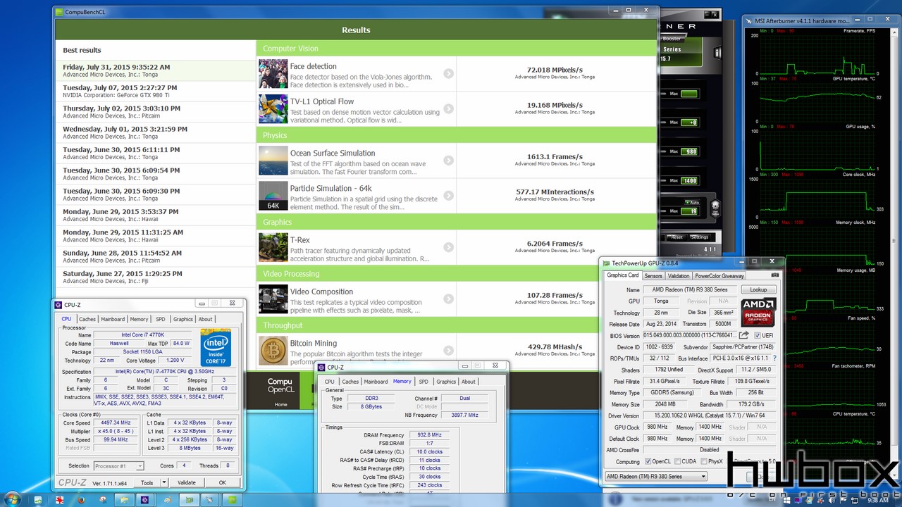Open Video Composition details arrow icon

[448, 299]
